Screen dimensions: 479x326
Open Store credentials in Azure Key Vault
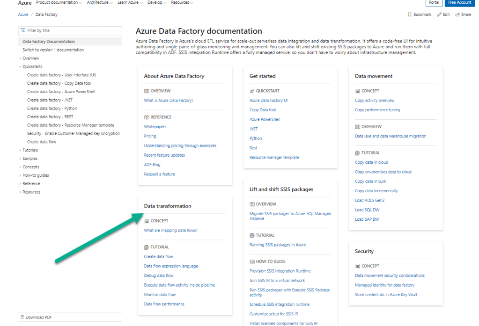[386, 295]
